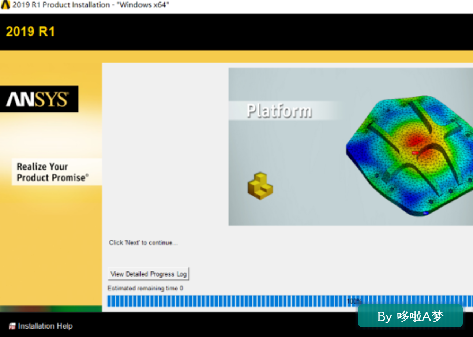
Task: Click the "2019 R1" version heading
Action: click(30, 32)
